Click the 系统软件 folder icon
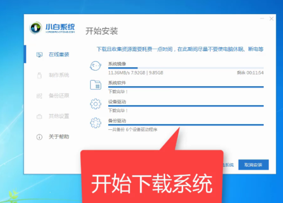Viewport: 283px width, 203px height. click(95, 85)
